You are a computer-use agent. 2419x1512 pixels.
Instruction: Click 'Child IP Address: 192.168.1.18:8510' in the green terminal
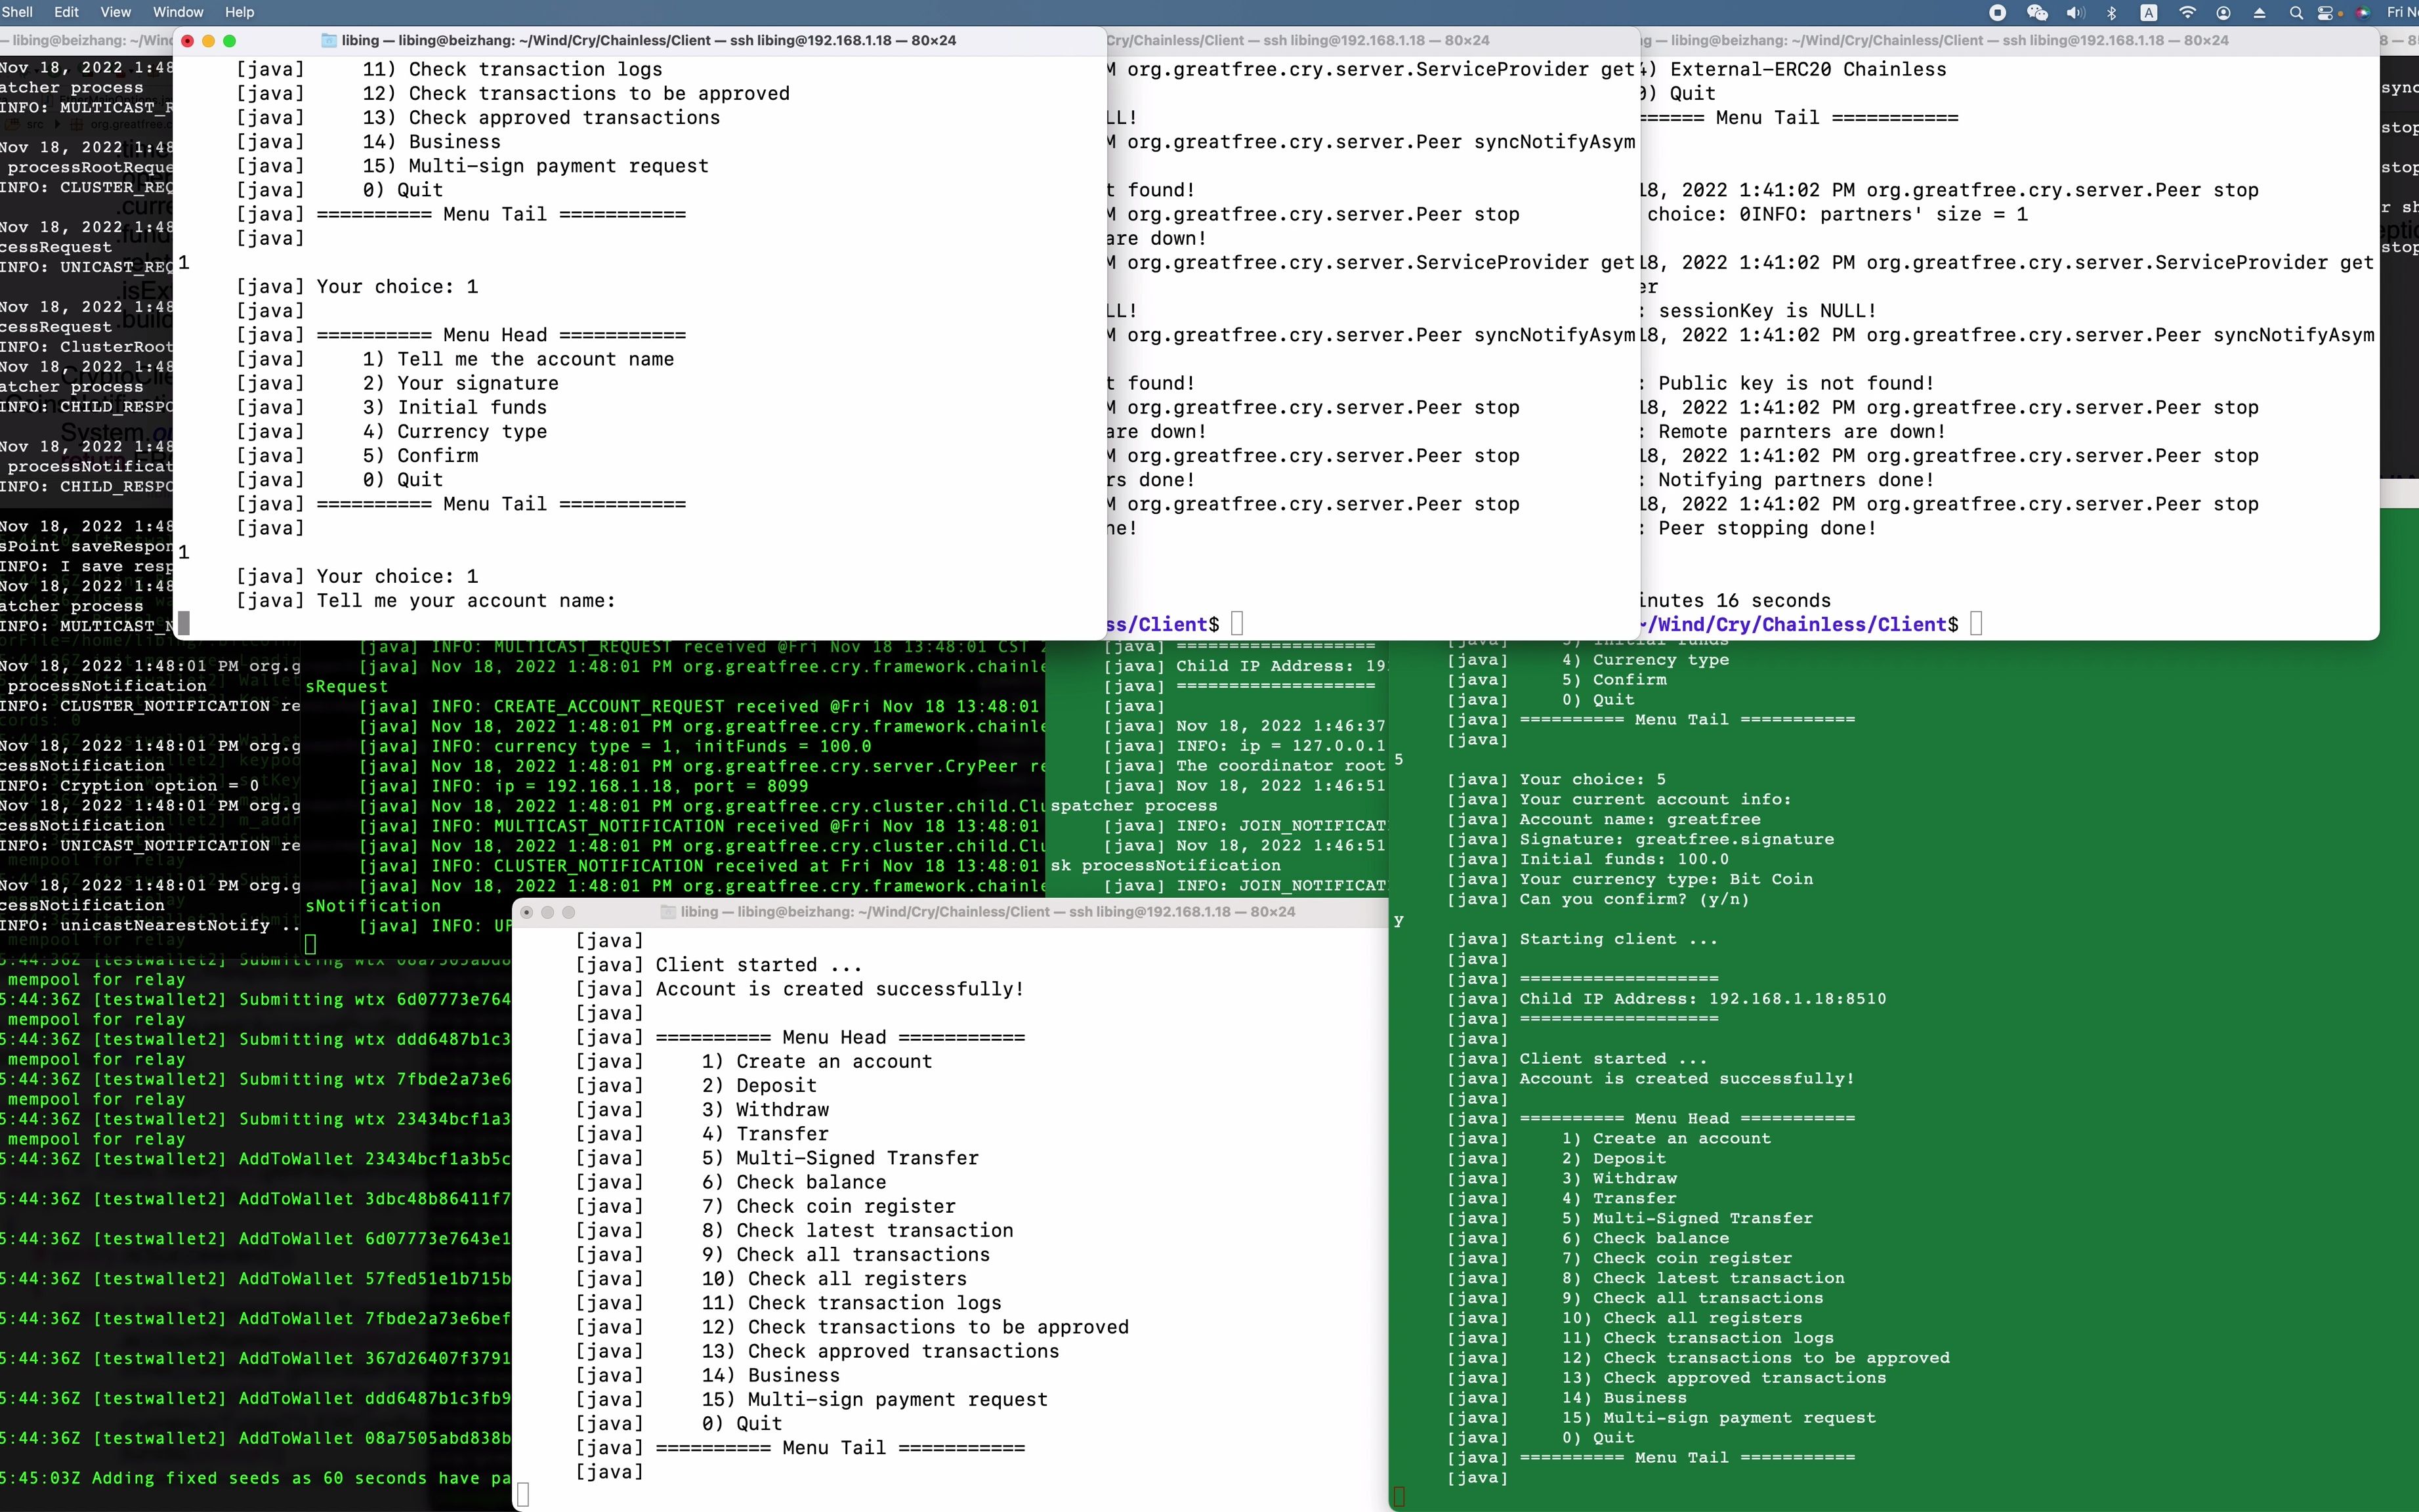tap(1703, 999)
